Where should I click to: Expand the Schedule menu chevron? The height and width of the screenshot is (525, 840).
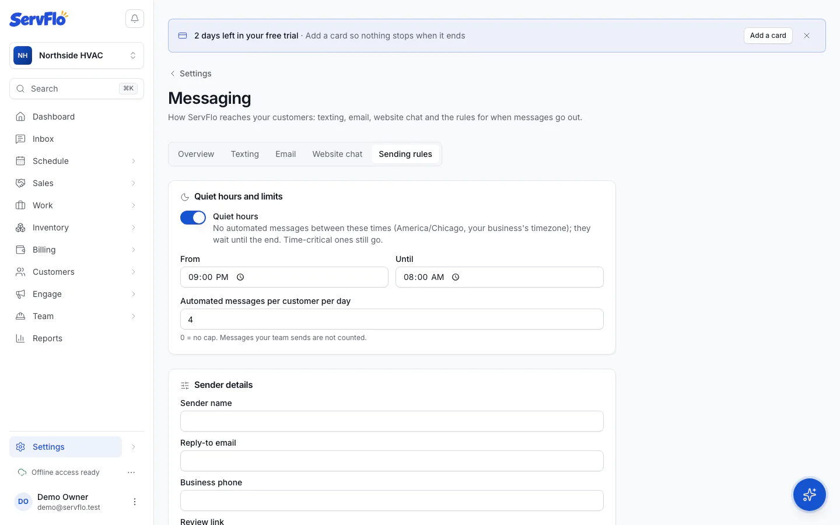(x=134, y=161)
